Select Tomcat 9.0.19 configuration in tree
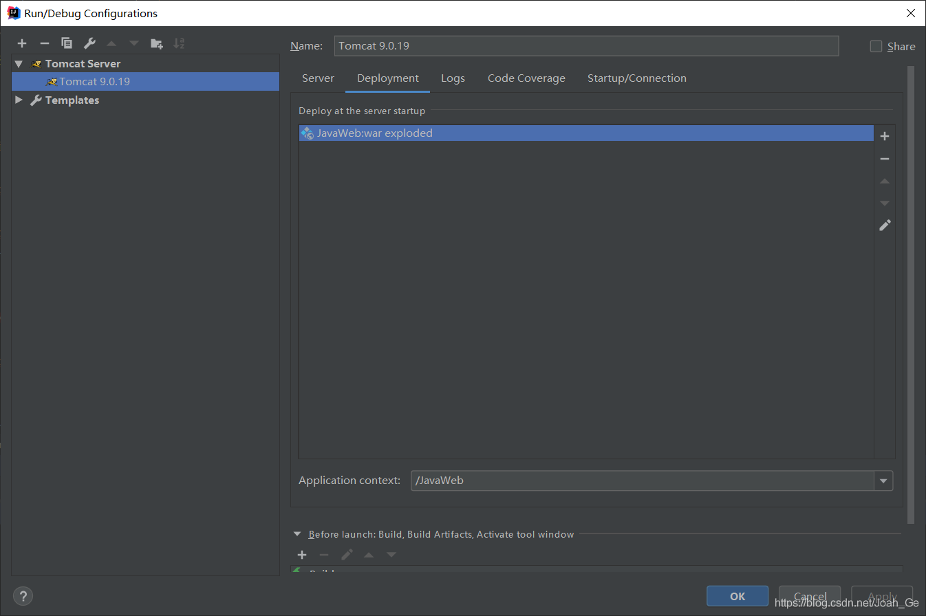This screenshot has width=926, height=616. [x=145, y=82]
